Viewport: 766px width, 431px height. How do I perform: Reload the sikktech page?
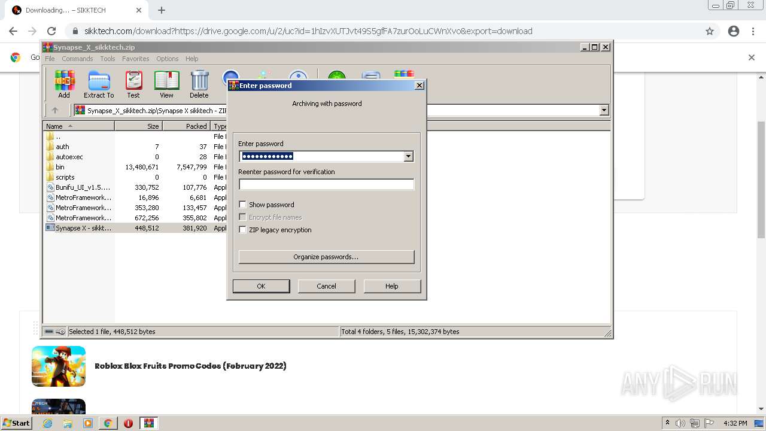(x=51, y=31)
